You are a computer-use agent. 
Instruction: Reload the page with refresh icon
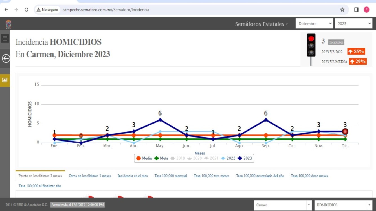[26, 10]
